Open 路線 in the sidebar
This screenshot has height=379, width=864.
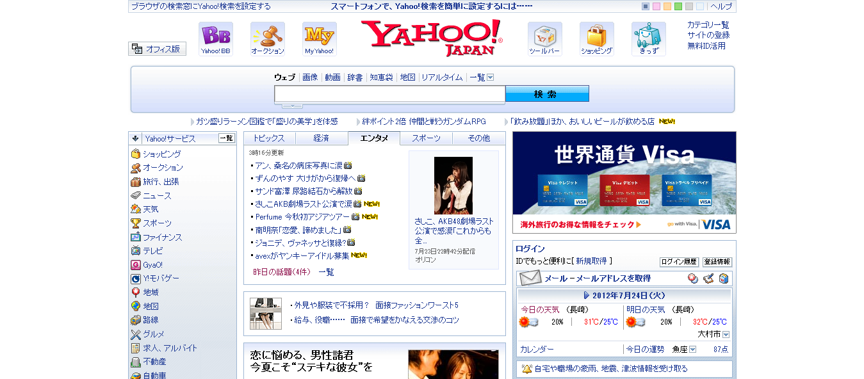(151, 320)
